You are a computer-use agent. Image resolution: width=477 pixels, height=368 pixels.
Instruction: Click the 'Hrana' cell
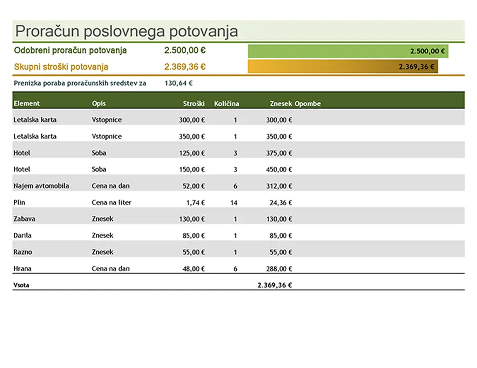coord(23,268)
